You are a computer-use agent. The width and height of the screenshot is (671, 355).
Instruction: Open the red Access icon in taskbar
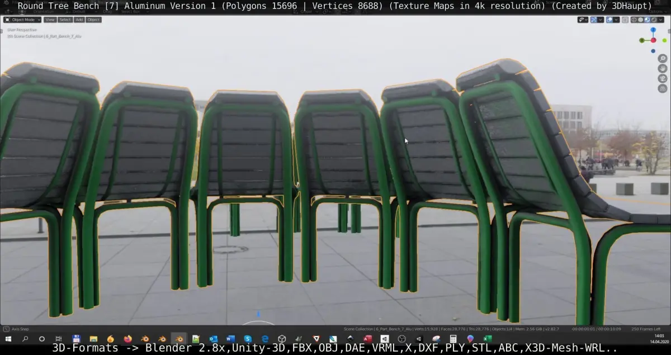[367, 339]
